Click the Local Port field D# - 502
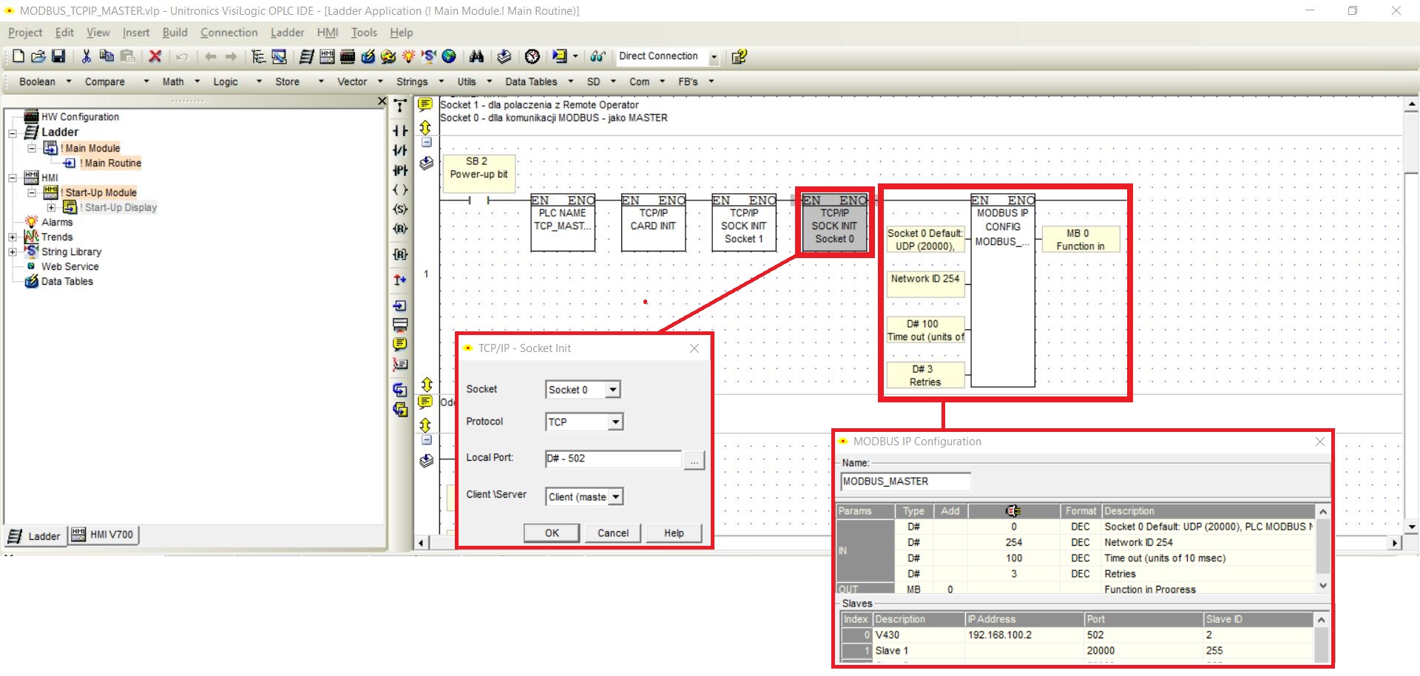Image resolution: width=1420 pixels, height=676 pixels. [613, 459]
